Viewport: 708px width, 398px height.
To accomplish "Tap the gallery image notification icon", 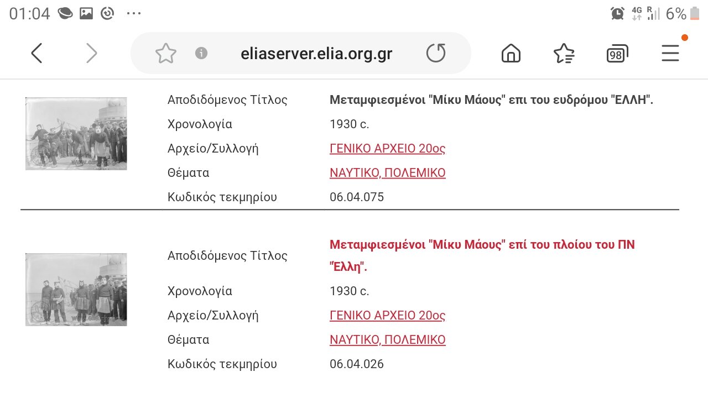I will 86,13.
